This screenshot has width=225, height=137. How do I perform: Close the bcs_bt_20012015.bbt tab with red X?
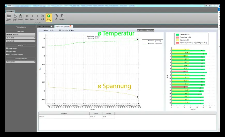point(70,26)
